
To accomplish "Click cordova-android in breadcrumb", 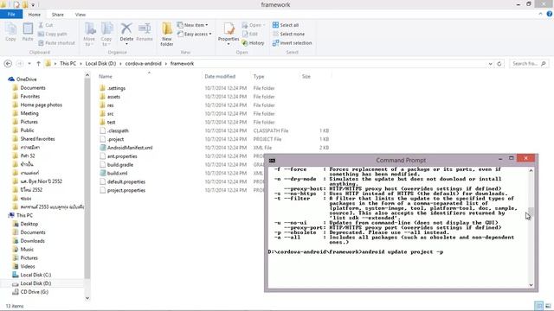I will (143, 63).
